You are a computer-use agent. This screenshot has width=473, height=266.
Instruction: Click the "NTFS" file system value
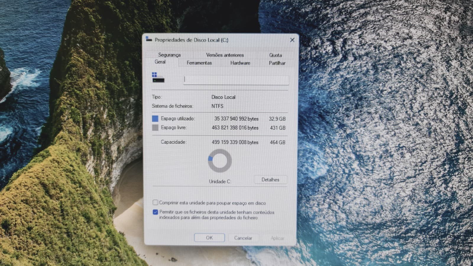[217, 106]
